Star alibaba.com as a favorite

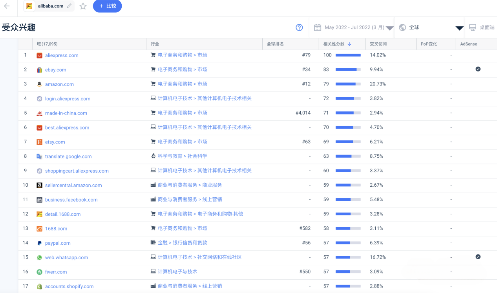point(83,6)
